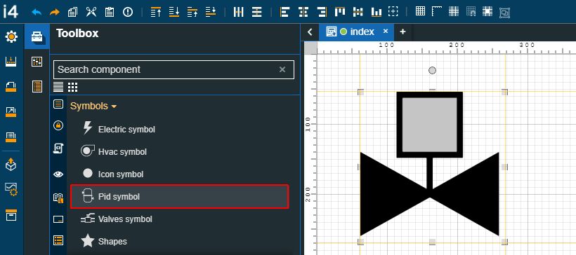
Task: Click the grey group frames icon
Action: click(x=505, y=13)
